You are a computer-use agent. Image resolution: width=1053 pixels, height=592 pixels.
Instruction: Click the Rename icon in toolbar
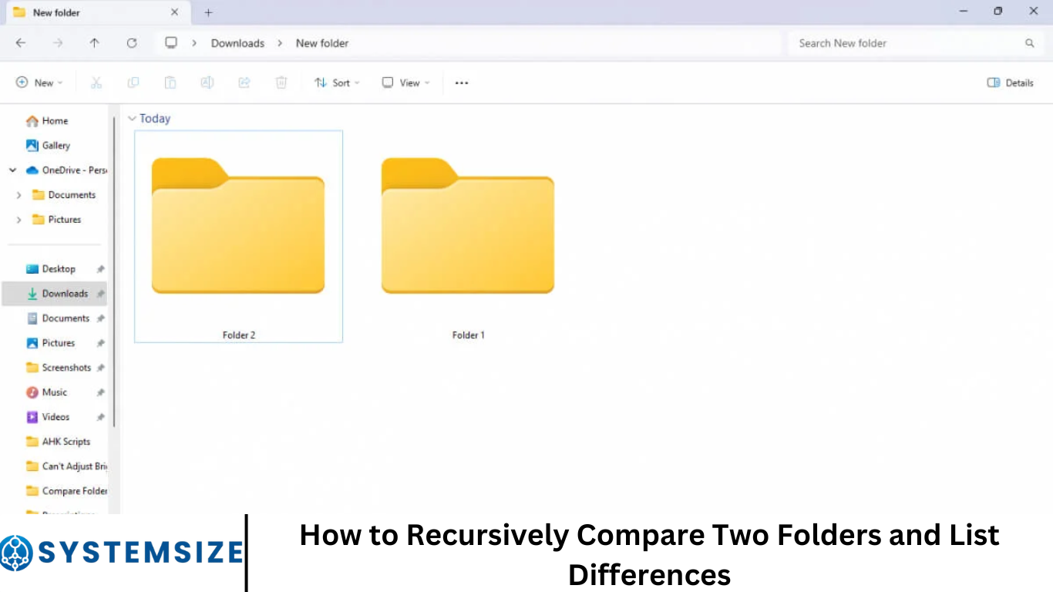(x=207, y=82)
